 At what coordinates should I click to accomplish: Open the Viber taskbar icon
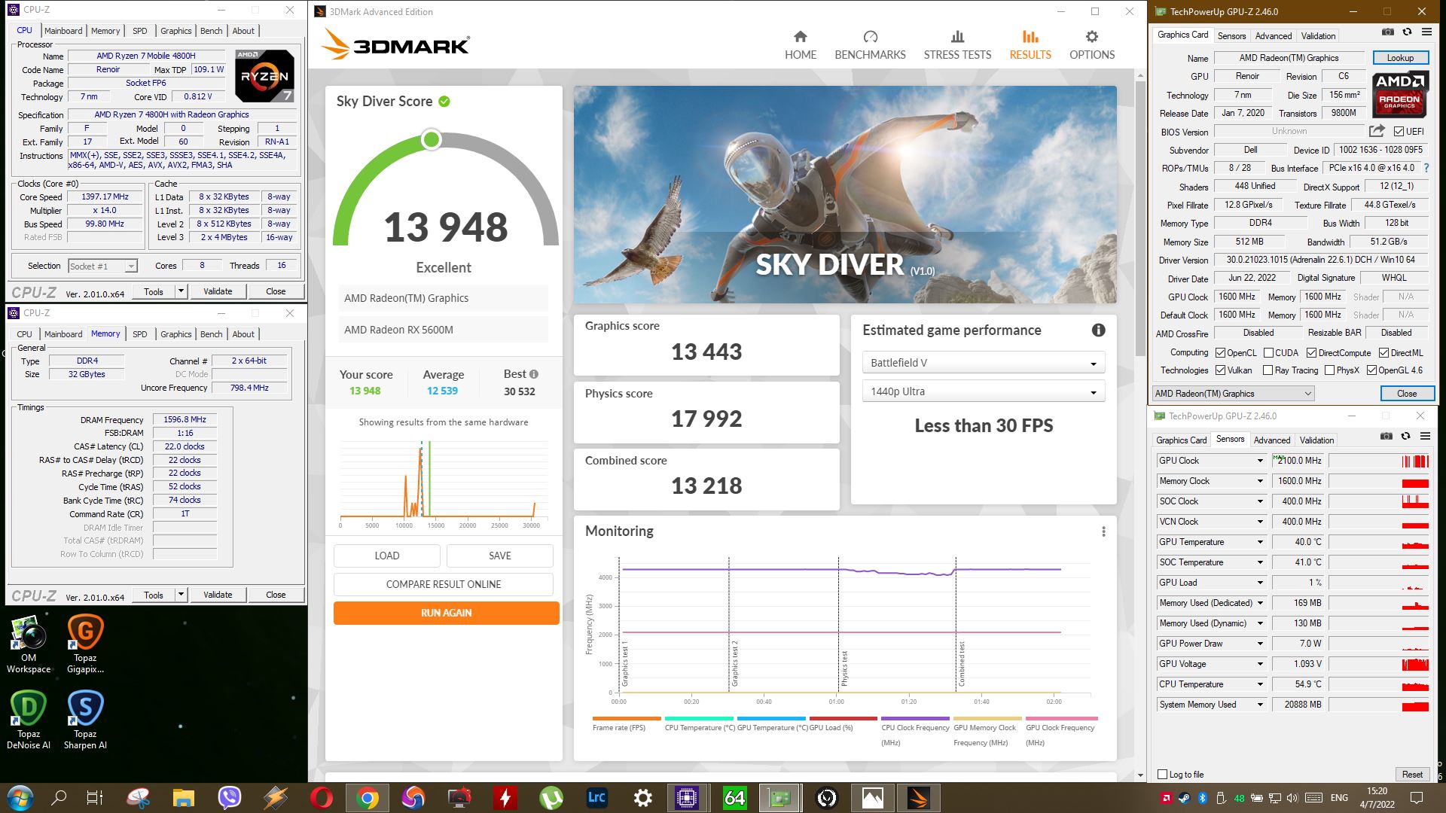pyautogui.click(x=230, y=798)
